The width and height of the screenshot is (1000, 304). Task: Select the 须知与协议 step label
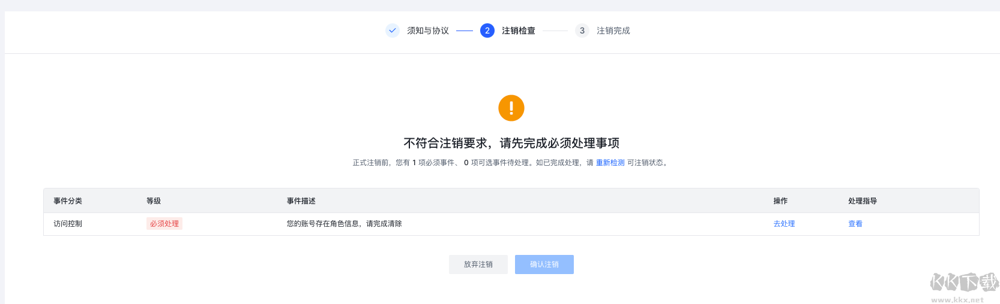pyautogui.click(x=428, y=31)
